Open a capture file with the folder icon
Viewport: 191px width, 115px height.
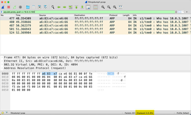(x=28, y=7)
